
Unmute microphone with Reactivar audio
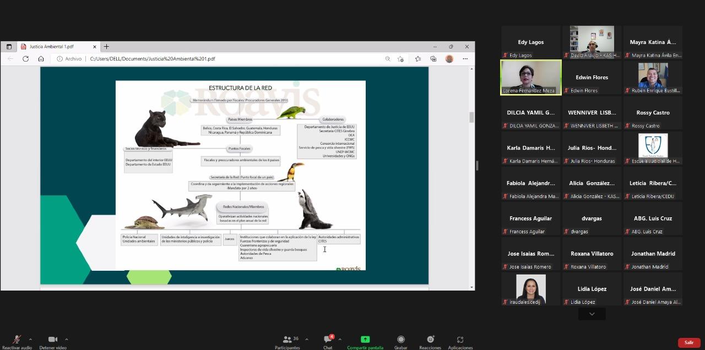17,341
